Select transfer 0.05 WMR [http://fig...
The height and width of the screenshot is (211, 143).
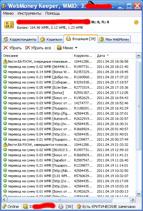click(x=69, y=113)
